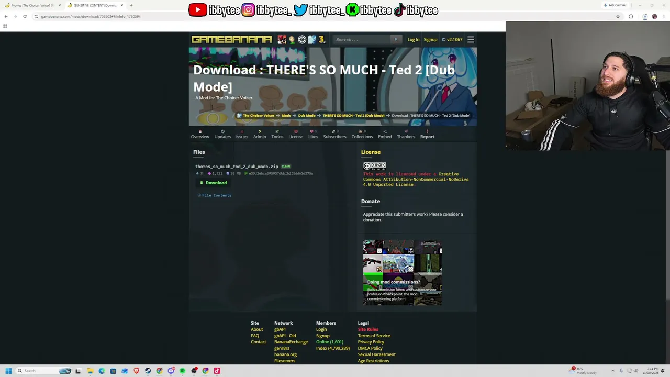Open the FAQ footer link
The image size is (670, 377).
click(255, 336)
